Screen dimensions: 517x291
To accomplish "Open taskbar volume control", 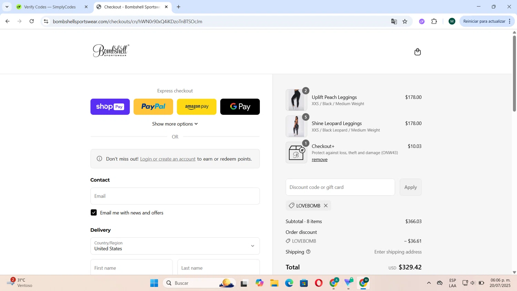I will coord(473,283).
